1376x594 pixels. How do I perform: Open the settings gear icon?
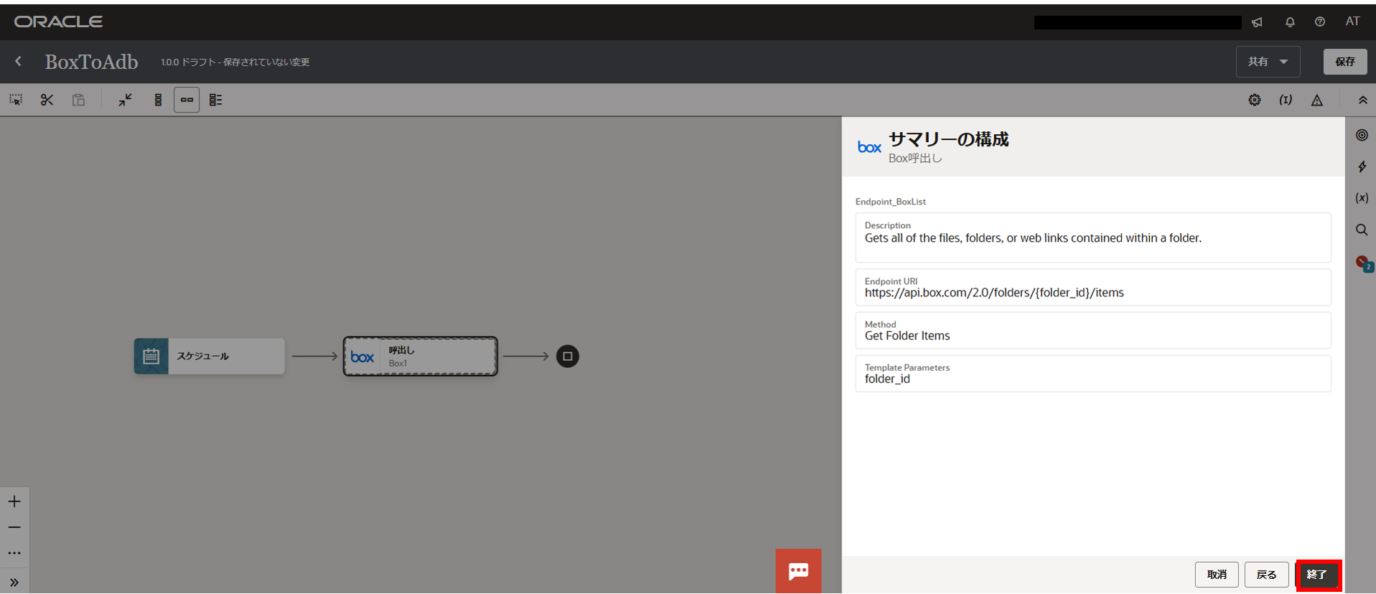1254,100
